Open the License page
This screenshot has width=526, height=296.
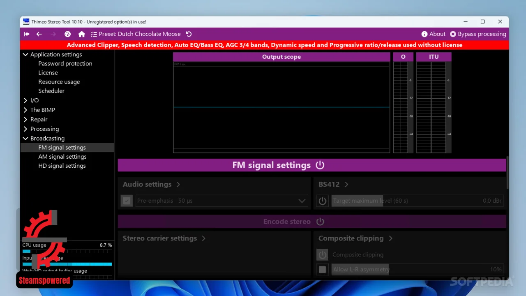[48, 73]
